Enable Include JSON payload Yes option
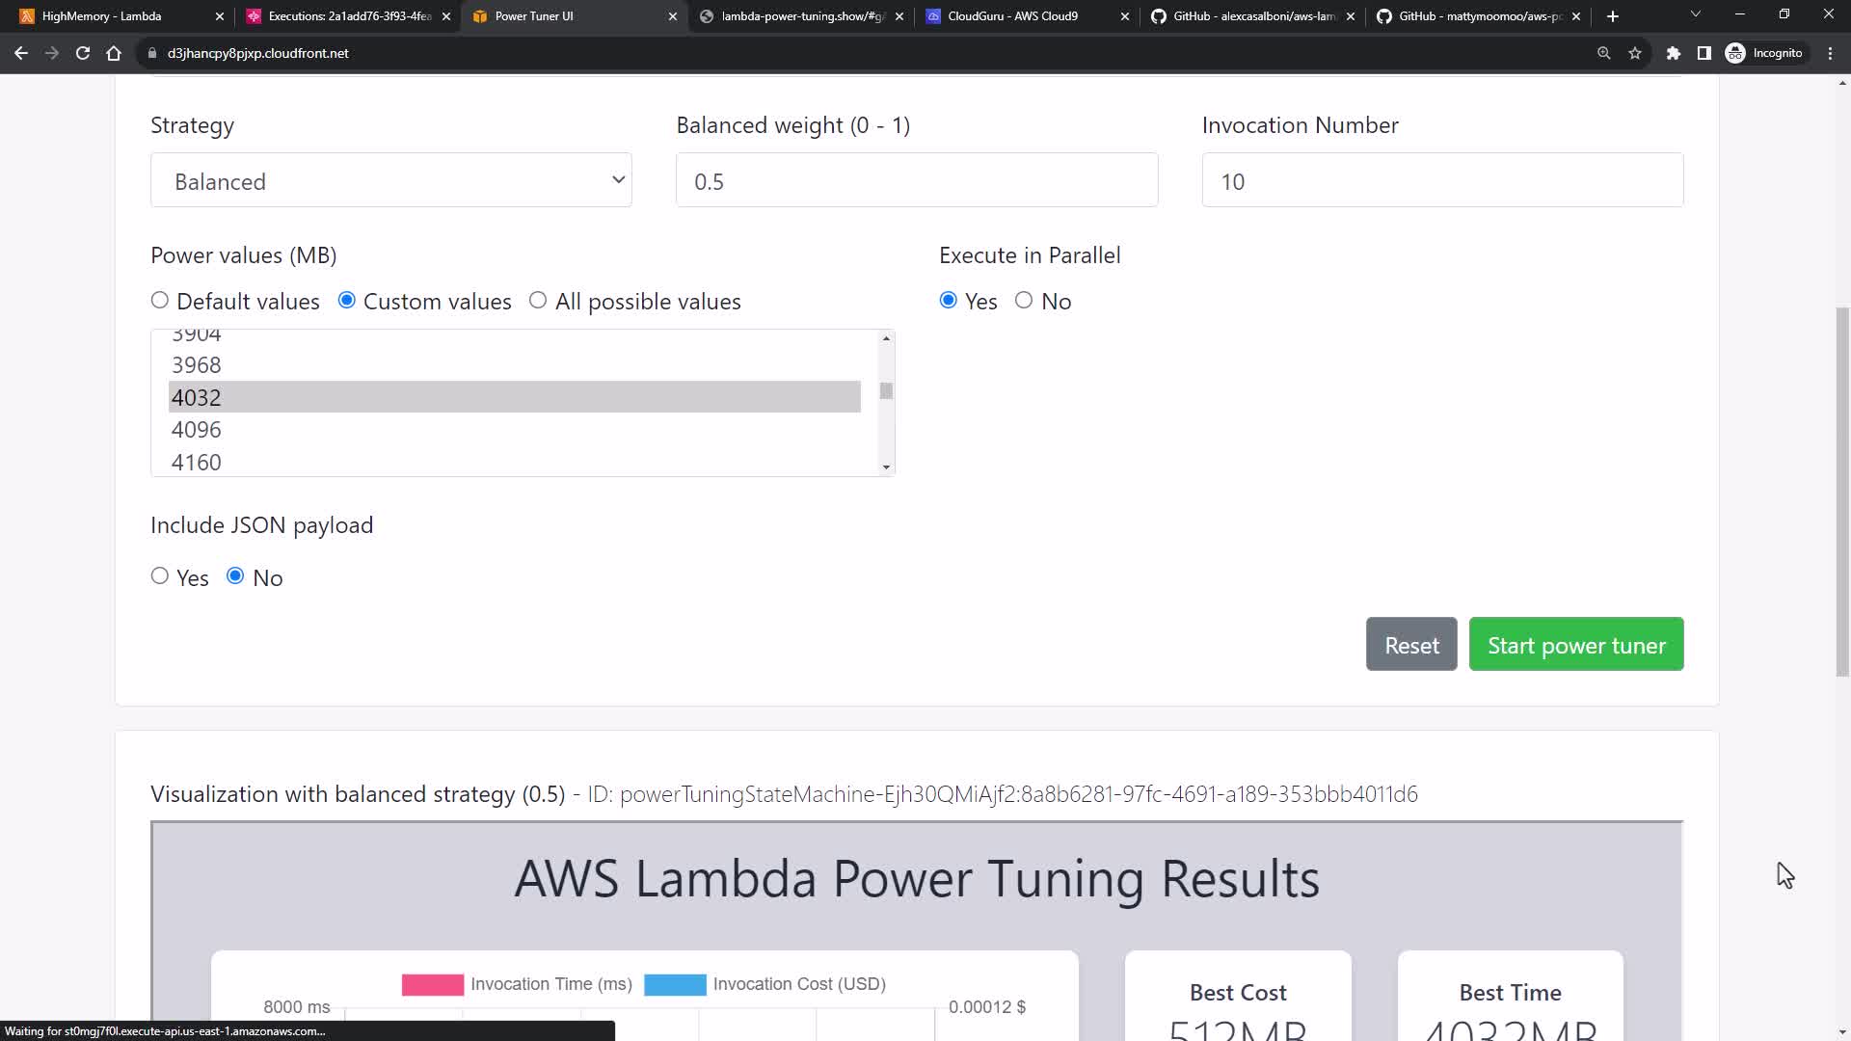 160,576
